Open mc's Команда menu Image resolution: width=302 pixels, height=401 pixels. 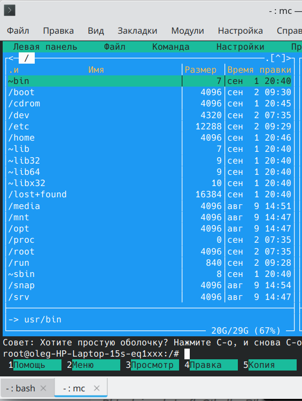[x=171, y=47]
